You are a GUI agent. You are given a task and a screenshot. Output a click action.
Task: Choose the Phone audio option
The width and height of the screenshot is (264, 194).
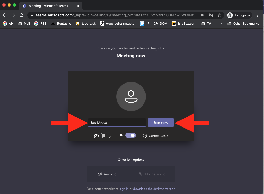[152, 174]
